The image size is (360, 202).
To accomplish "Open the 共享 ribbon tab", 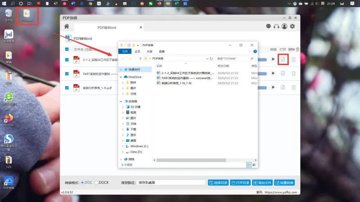I will coord(149,52).
